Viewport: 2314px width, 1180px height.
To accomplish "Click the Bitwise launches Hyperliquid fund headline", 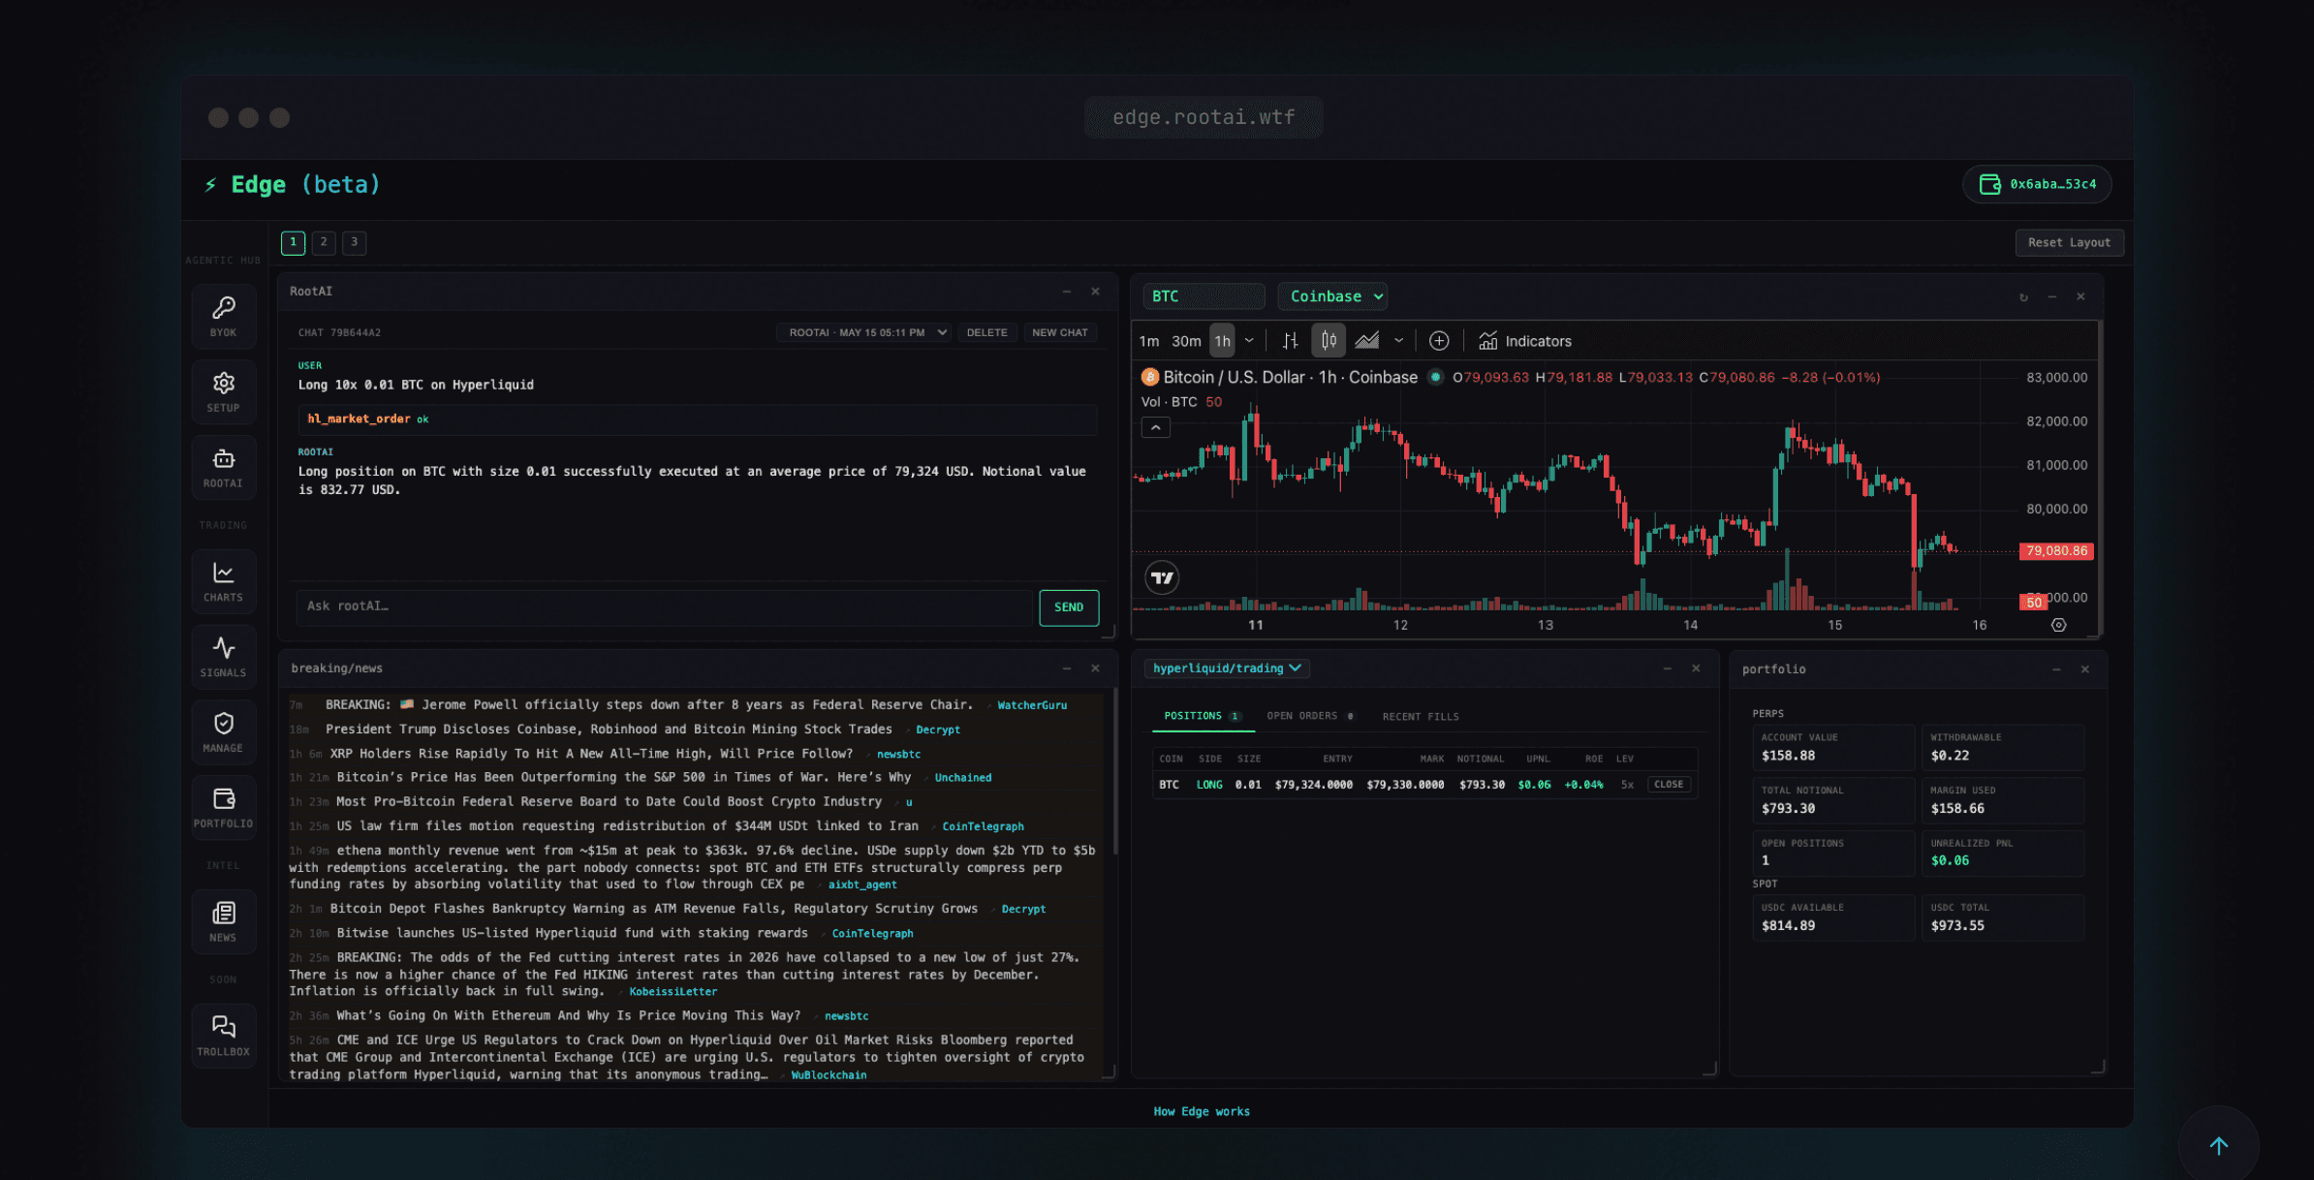I will 572,933.
